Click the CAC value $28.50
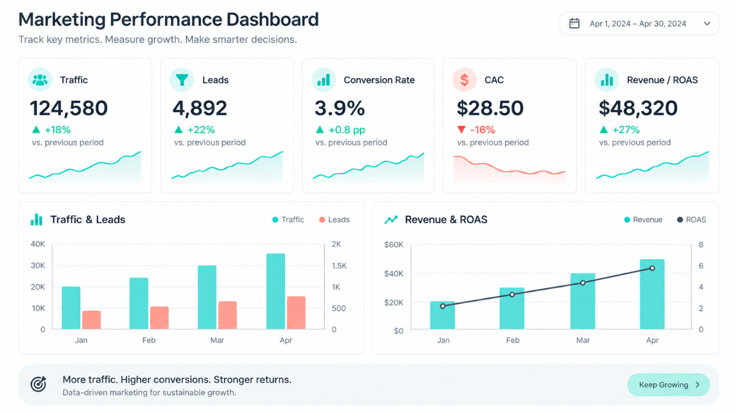Screen dimensions: 736x414 490,109
